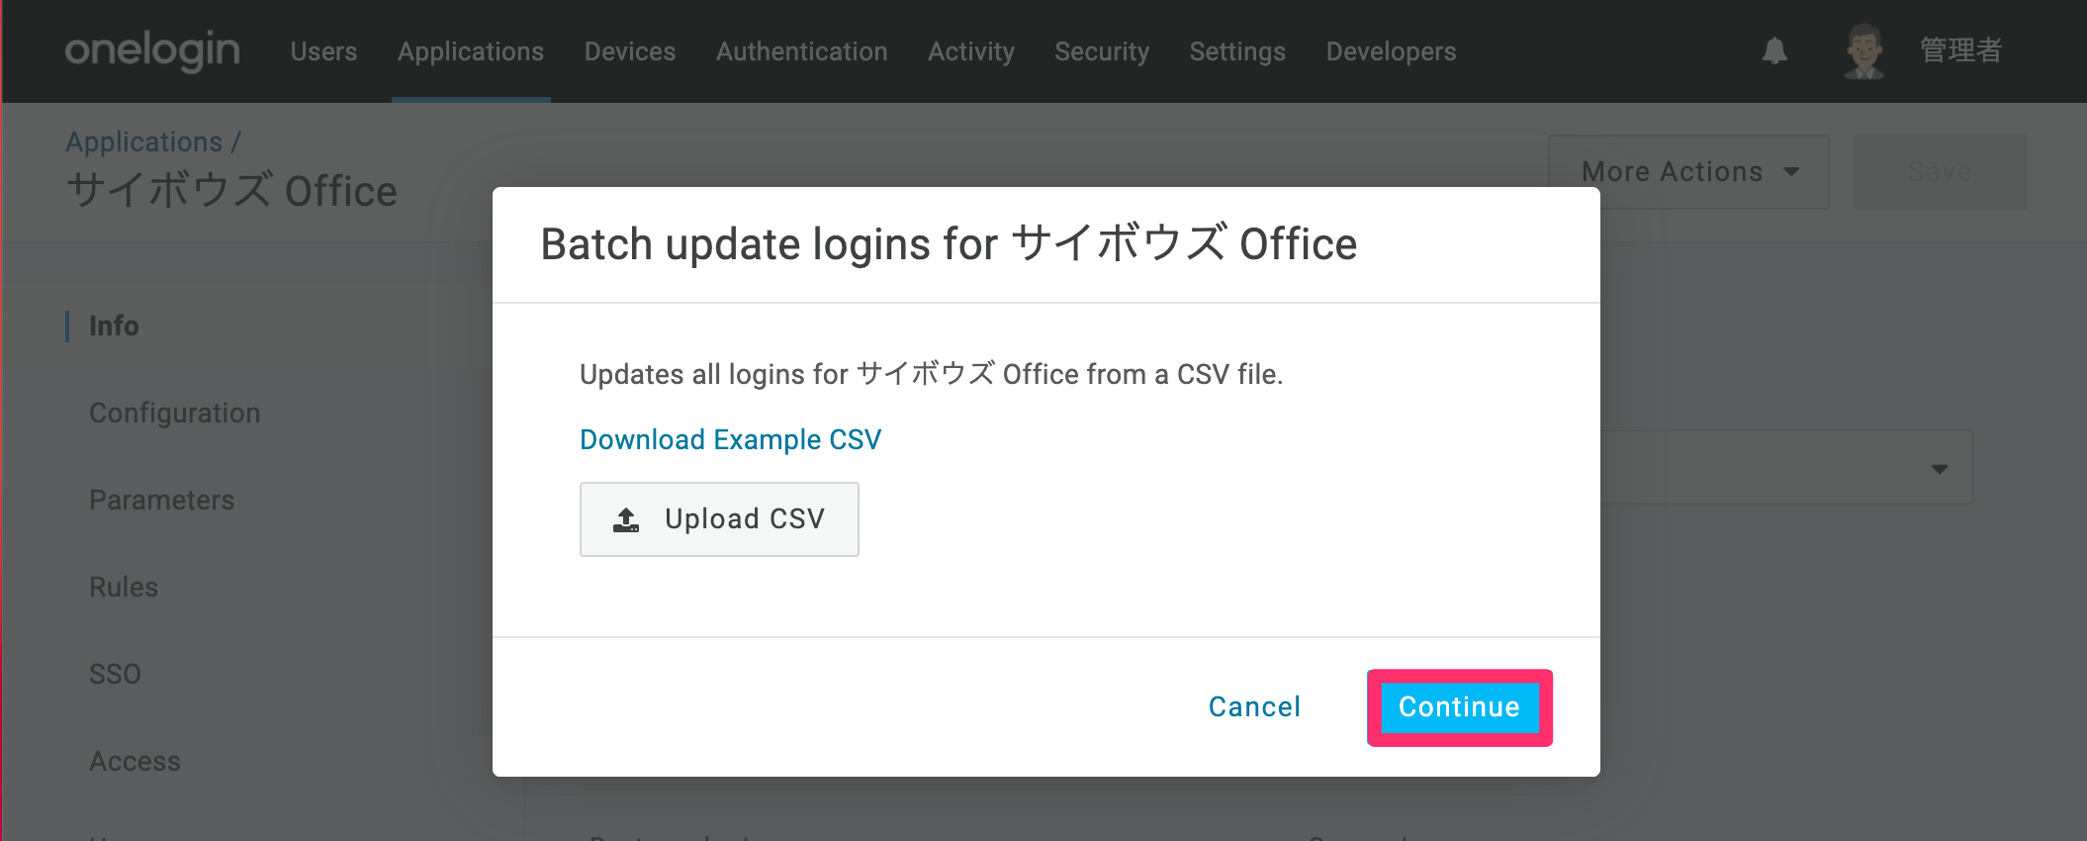2087x841 pixels.
Task: Open the Devices menu
Action: [x=630, y=51]
